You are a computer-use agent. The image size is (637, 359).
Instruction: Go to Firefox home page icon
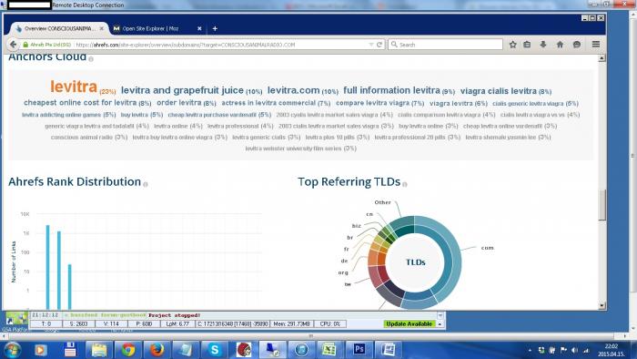tap(560, 45)
